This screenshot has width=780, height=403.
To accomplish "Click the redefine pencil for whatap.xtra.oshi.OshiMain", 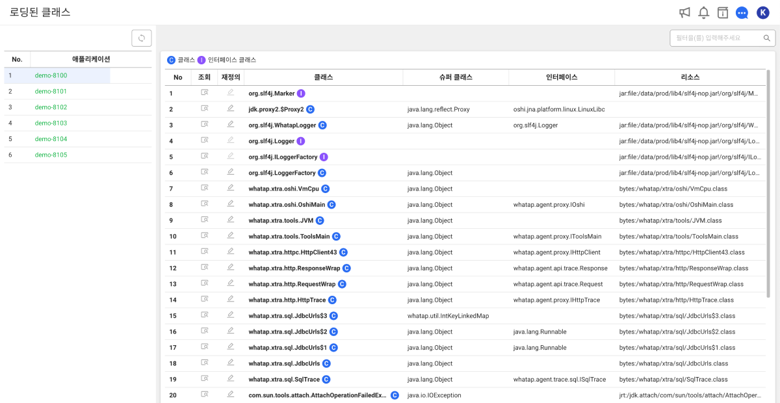I will [x=230, y=204].
